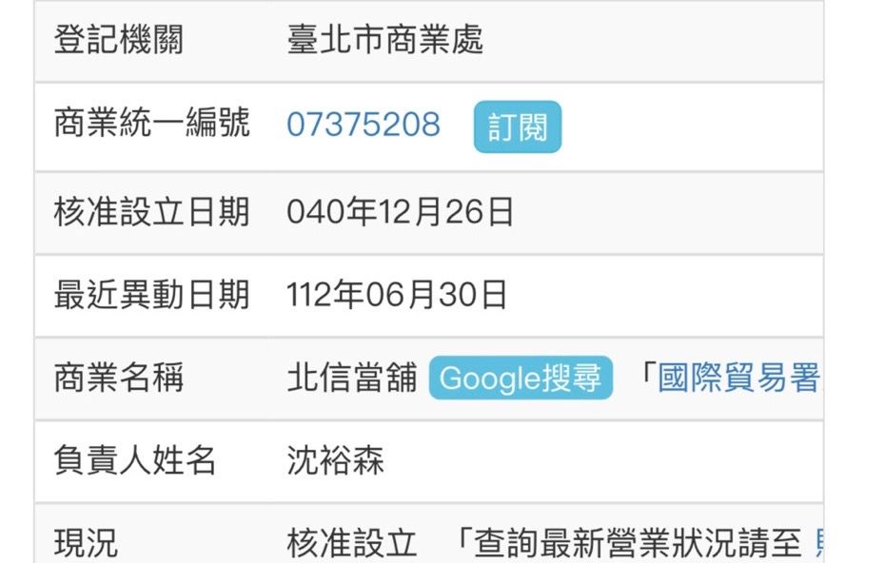Click the 最近異動日期 label
This screenshot has height=563, width=885.
click(151, 296)
